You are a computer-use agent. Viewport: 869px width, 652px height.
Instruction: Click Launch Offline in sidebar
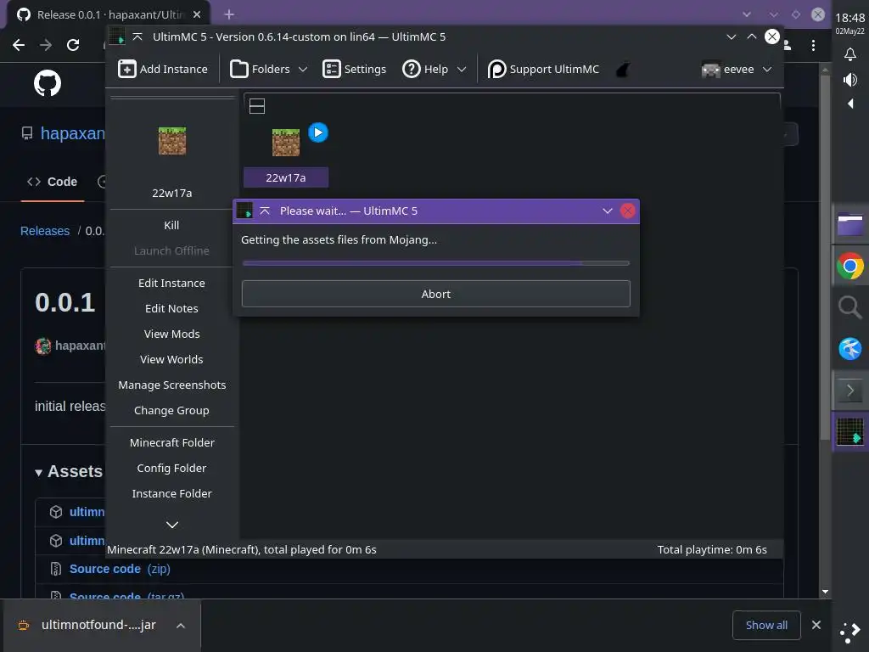pyautogui.click(x=171, y=250)
